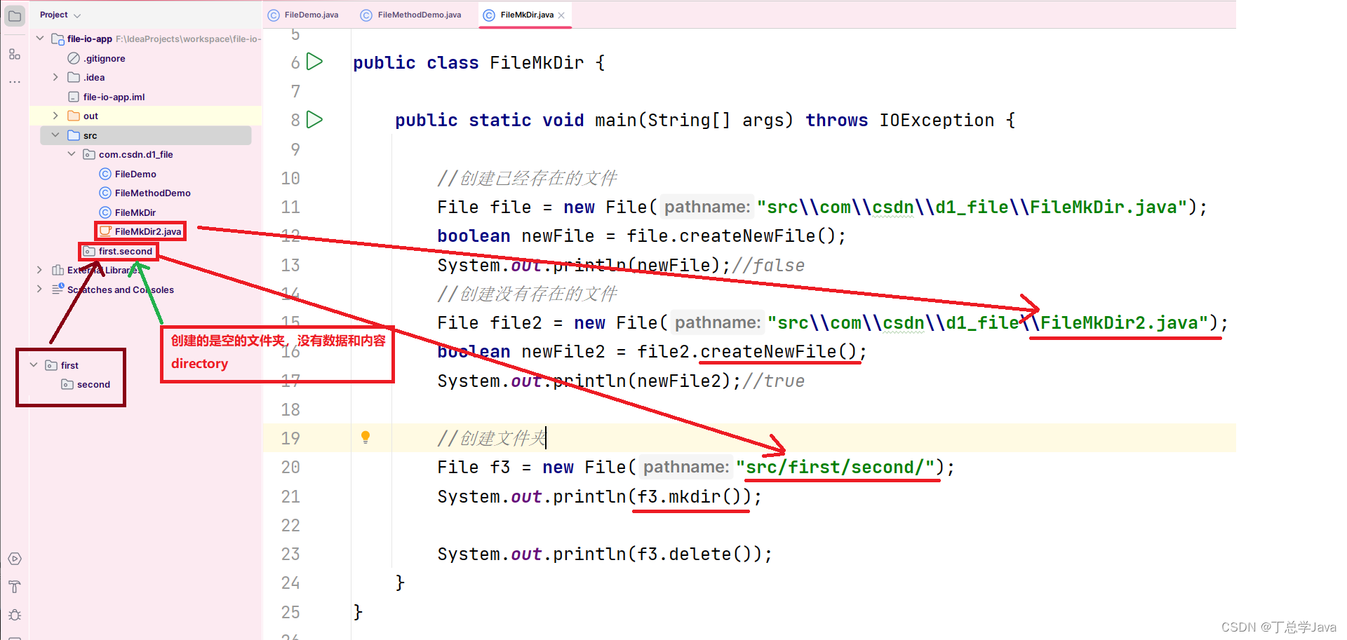Open the lightbulb intention actions on line 19
This screenshot has height=640, width=1347.
click(x=365, y=437)
